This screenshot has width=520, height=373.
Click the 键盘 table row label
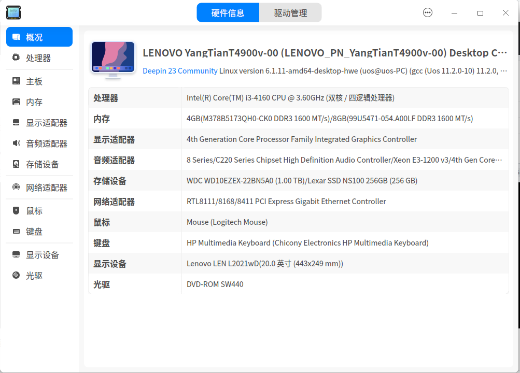(x=102, y=243)
